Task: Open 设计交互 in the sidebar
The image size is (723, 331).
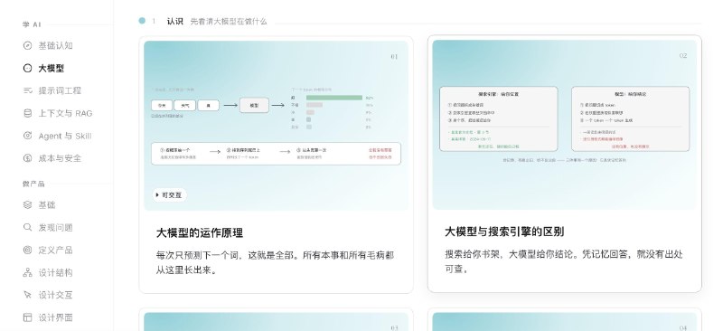Action: 55,295
